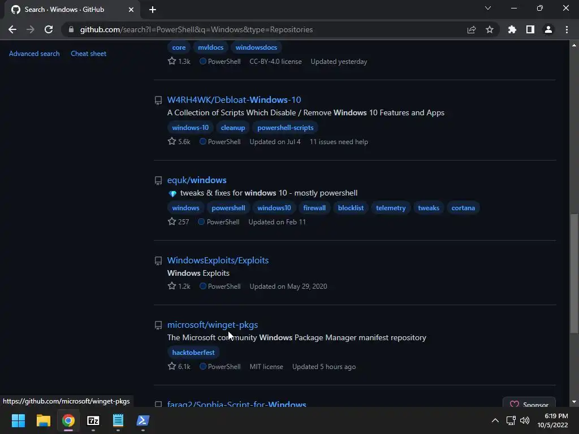Open PowerShell from the taskbar
Screen dimensions: 579x434
click(143, 420)
